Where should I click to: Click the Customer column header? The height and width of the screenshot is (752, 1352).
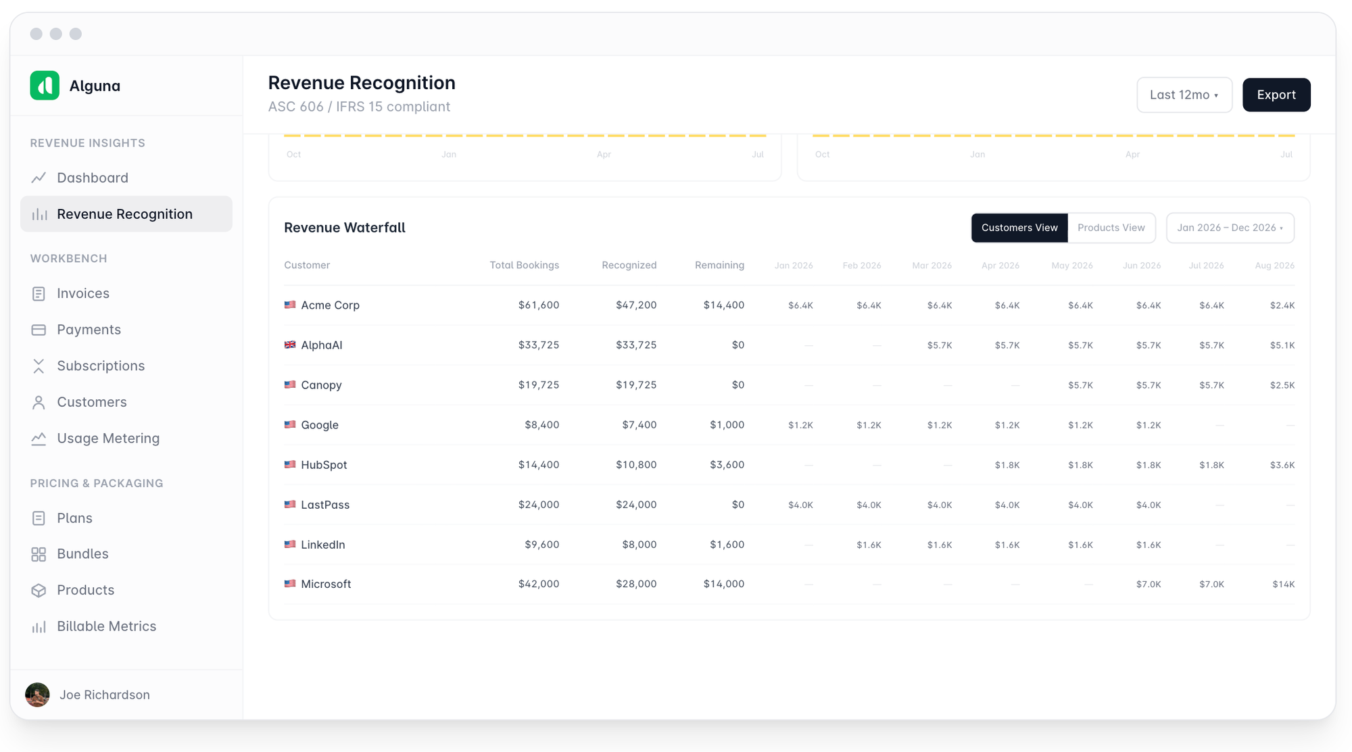(307, 265)
